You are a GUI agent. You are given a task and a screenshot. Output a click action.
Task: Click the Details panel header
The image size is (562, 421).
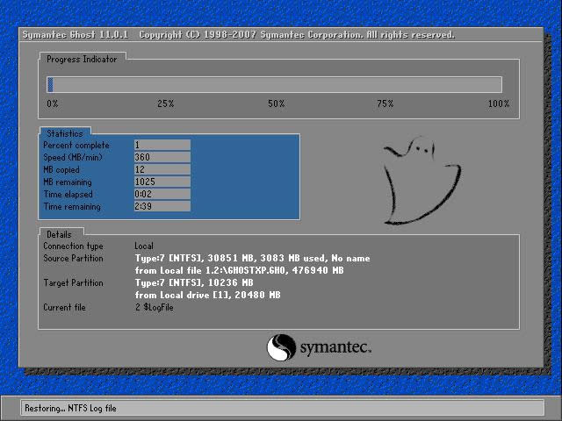click(60, 234)
